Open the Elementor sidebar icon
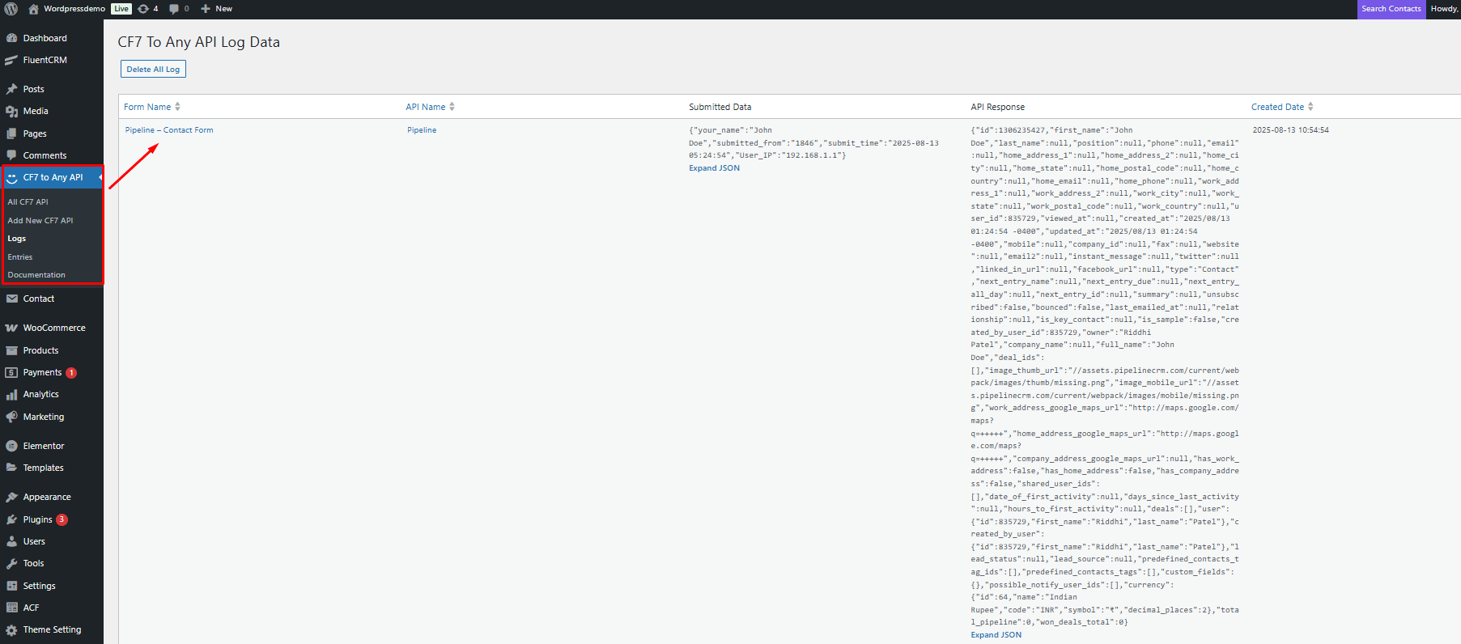 (11, 446)
